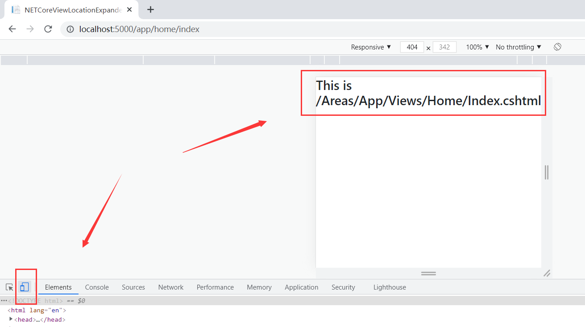This screenshot has height=327, width=585.
Task: Reload the current page
Action: pos(48,29)
